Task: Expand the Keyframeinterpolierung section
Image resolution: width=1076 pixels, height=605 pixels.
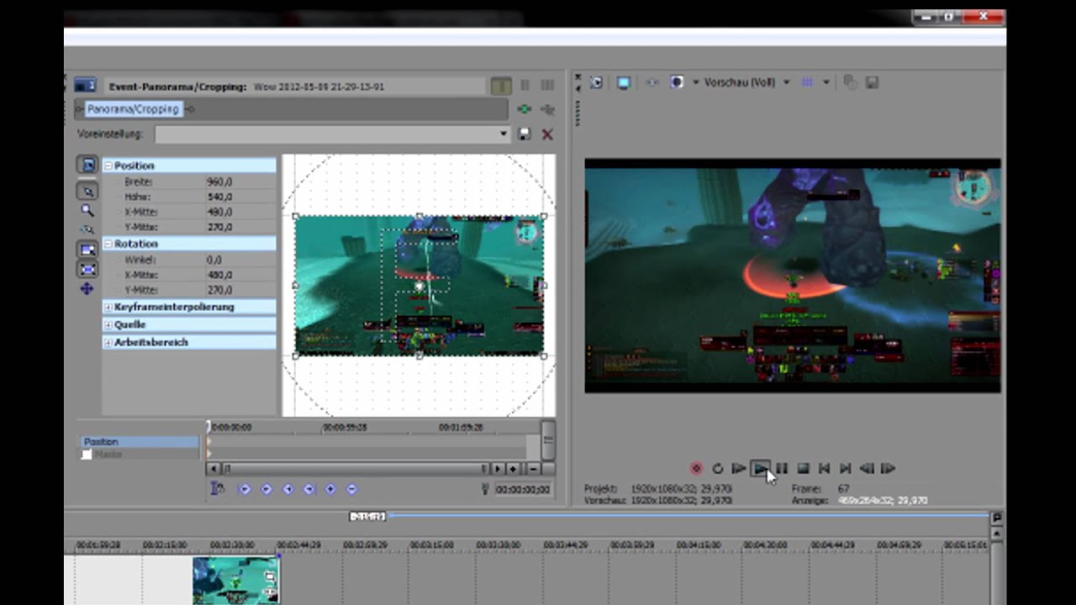Action: [x=108, y=307]
